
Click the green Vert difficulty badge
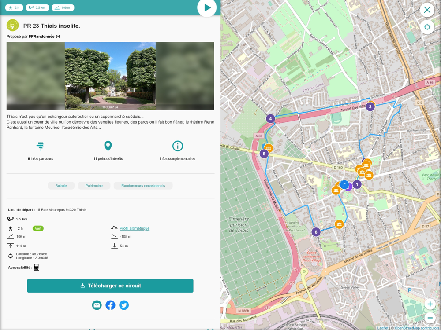pyautogui.click(x=38, y=228)
